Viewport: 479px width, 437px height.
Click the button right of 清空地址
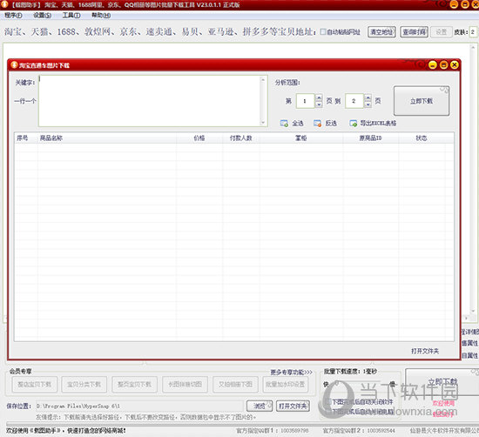point(414,31)
